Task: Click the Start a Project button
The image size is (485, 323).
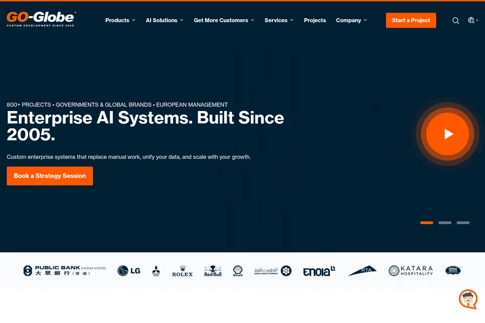Action: click(x=411, y=20)
